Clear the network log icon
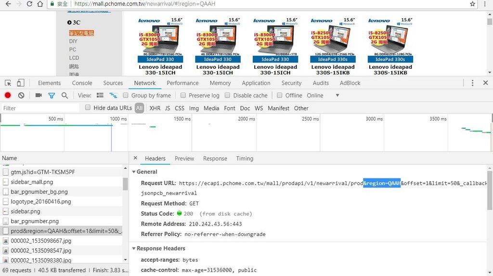The width and height of the screenshot is (493, 276). pyautogui.click(x=21, y=95)
